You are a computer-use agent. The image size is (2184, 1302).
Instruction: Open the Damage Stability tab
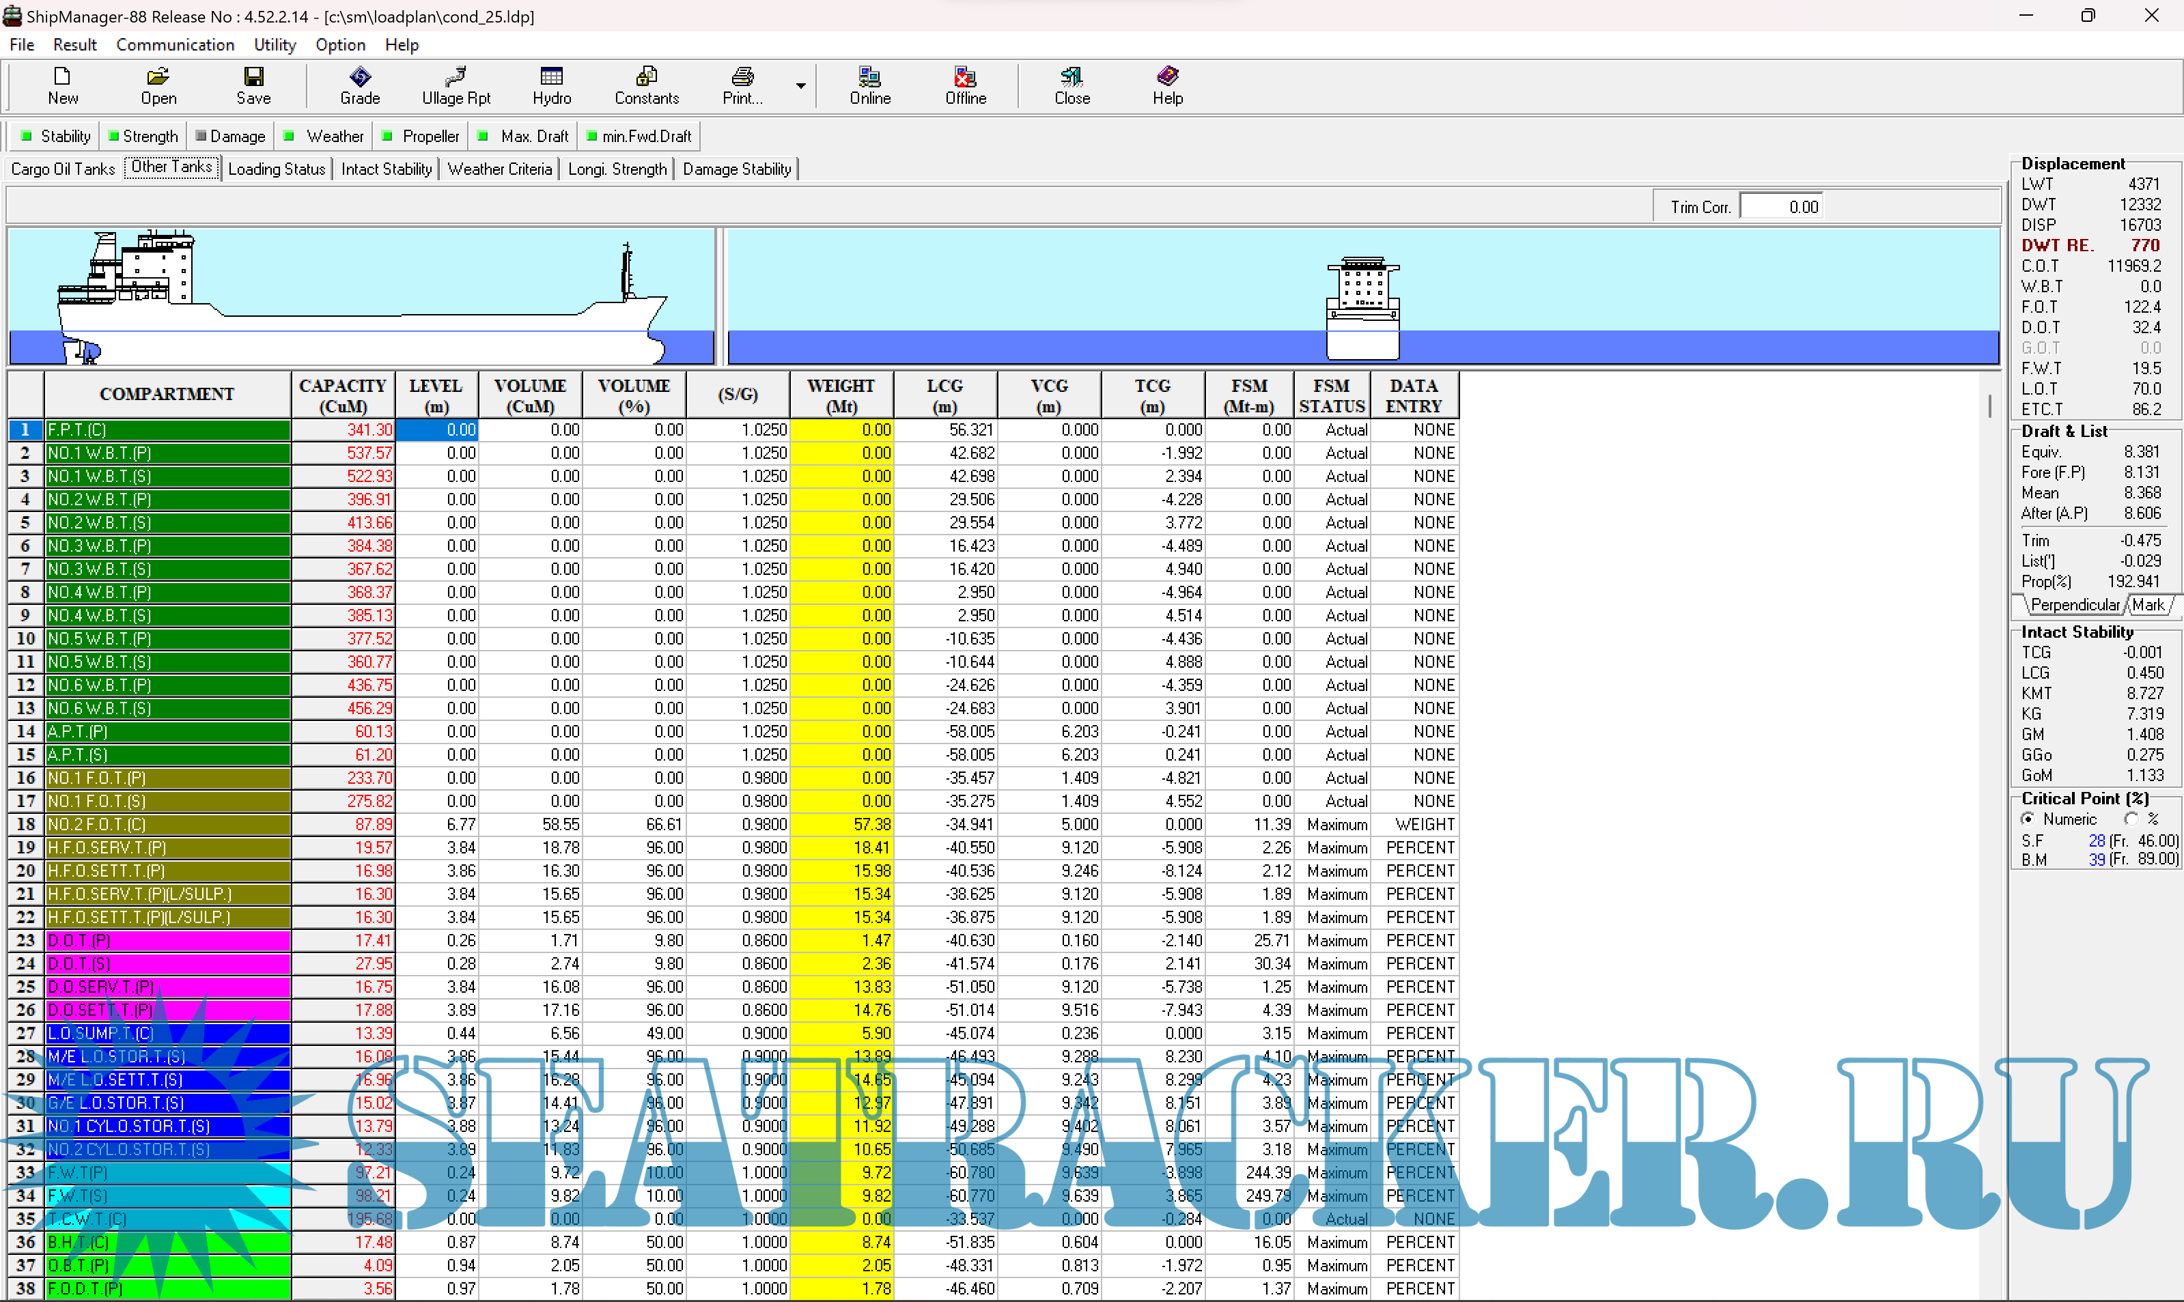click(x=736, y=169)
